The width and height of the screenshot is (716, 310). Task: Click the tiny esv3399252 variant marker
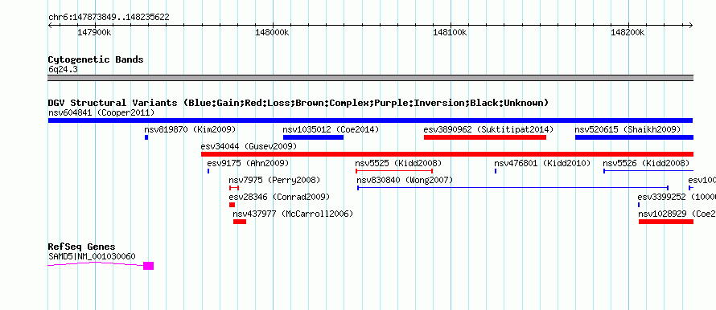(639, 205)
